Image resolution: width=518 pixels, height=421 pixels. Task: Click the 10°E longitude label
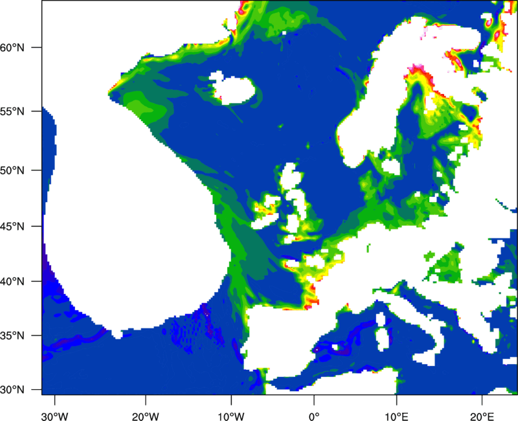(x=396, y=416)
